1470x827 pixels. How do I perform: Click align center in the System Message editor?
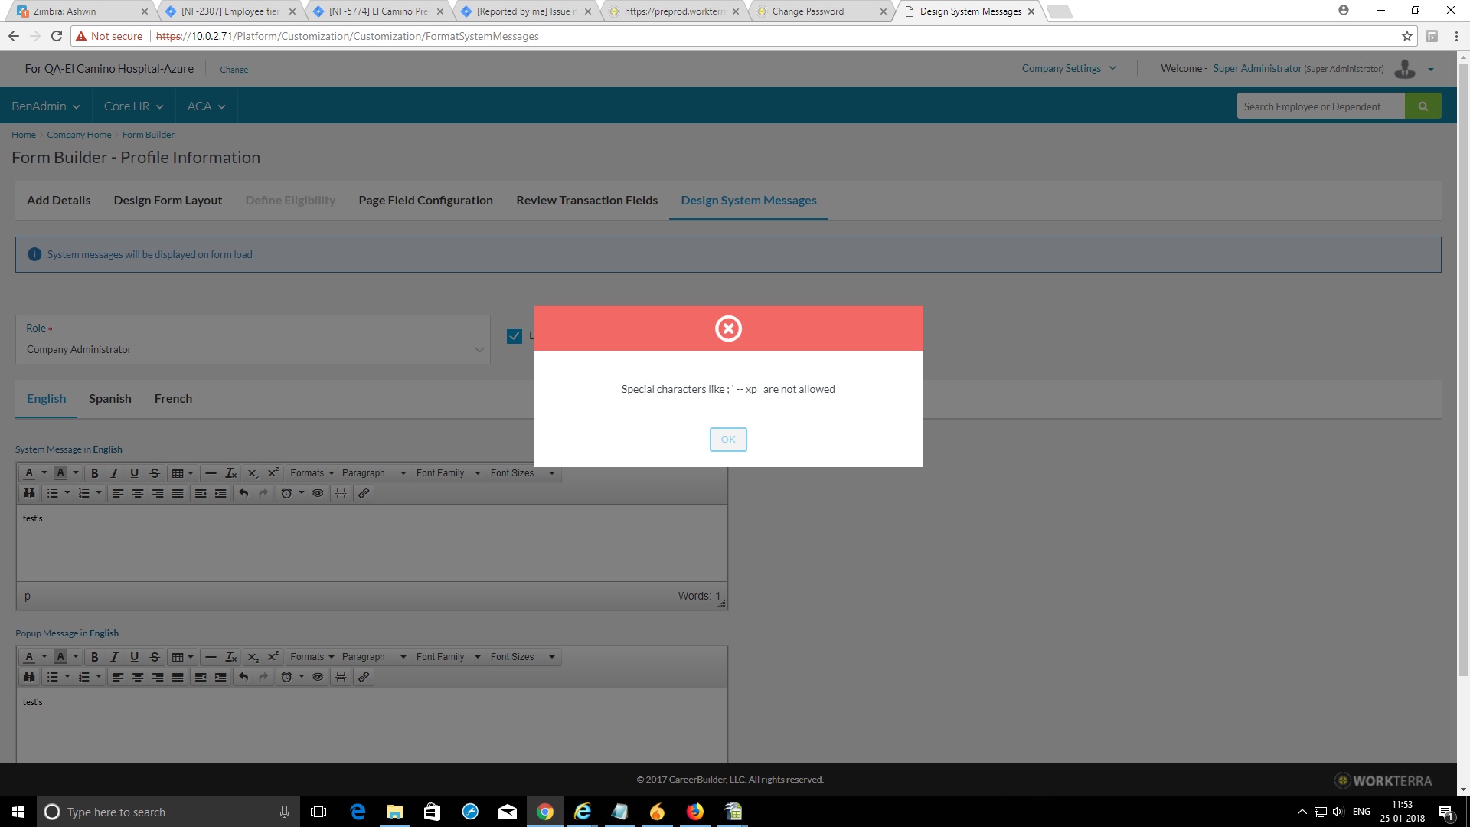point(138,493)
